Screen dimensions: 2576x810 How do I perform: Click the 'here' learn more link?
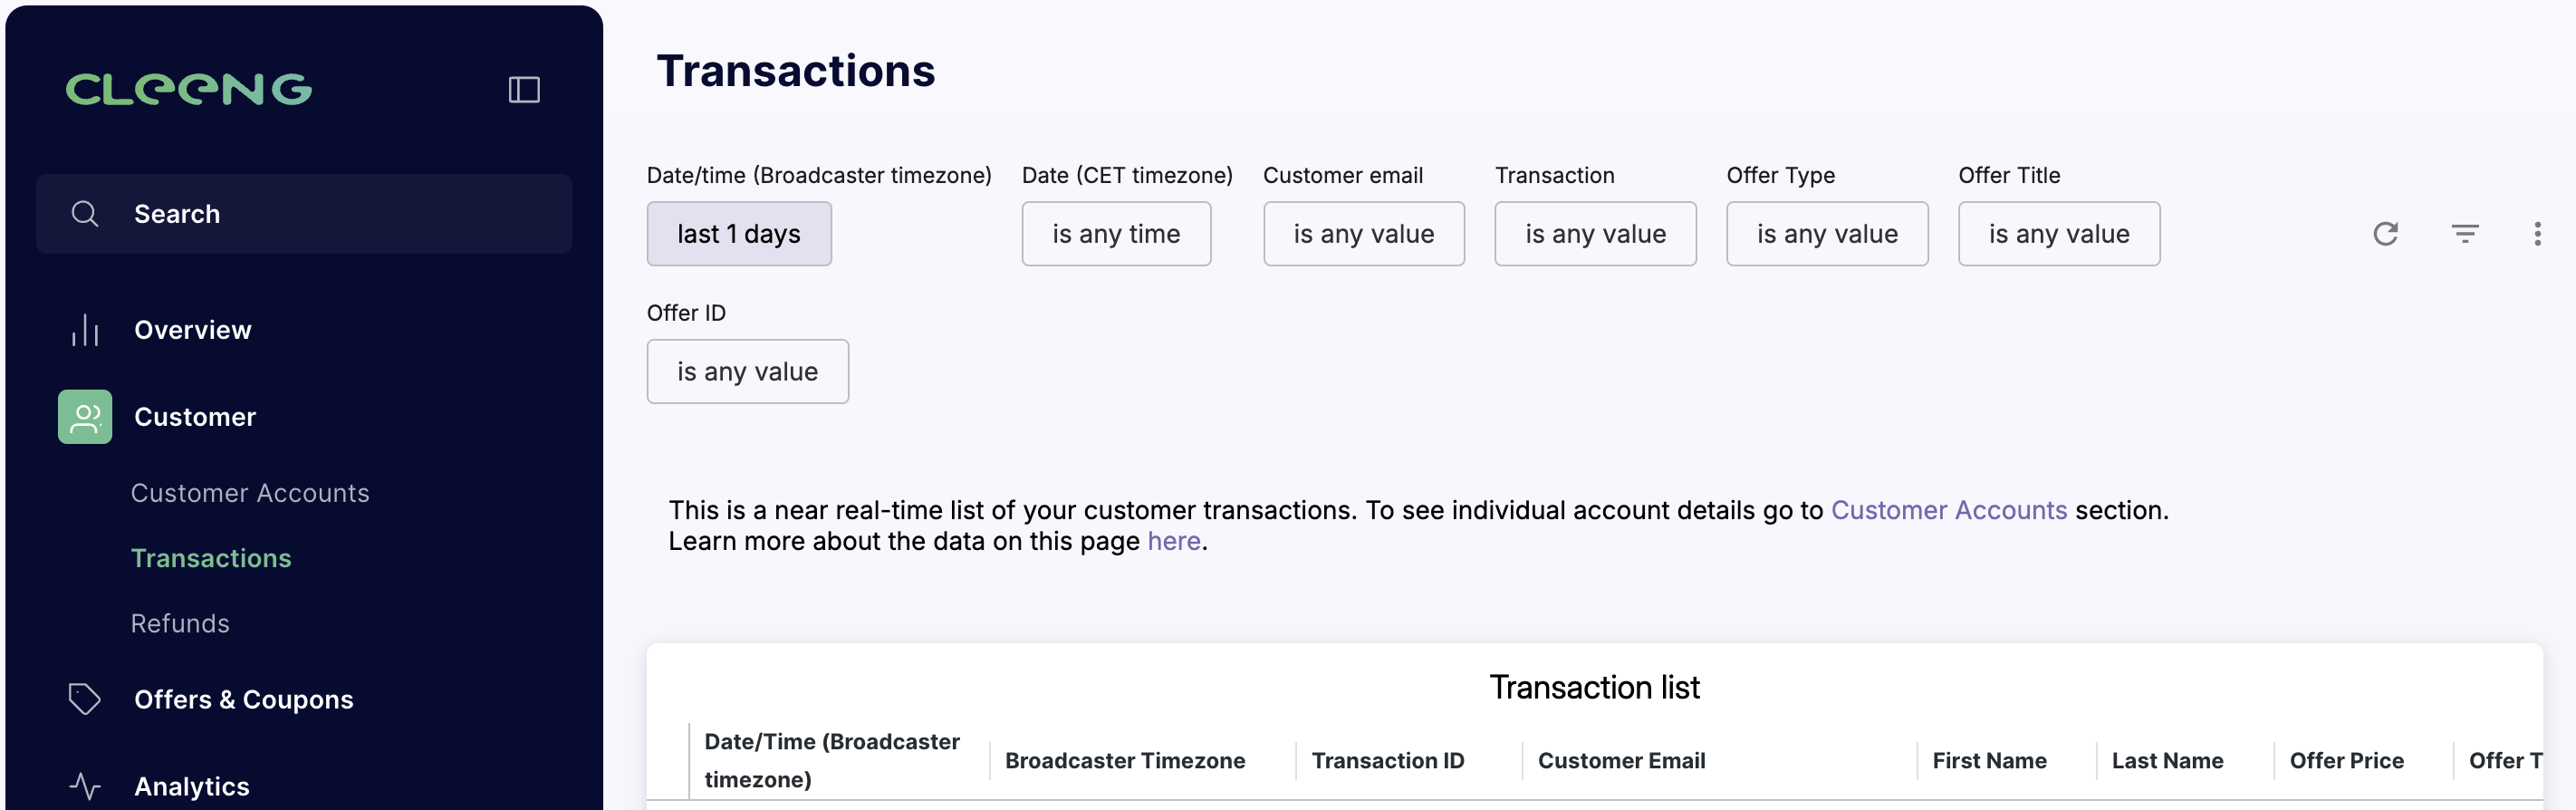pos(1173,541)
